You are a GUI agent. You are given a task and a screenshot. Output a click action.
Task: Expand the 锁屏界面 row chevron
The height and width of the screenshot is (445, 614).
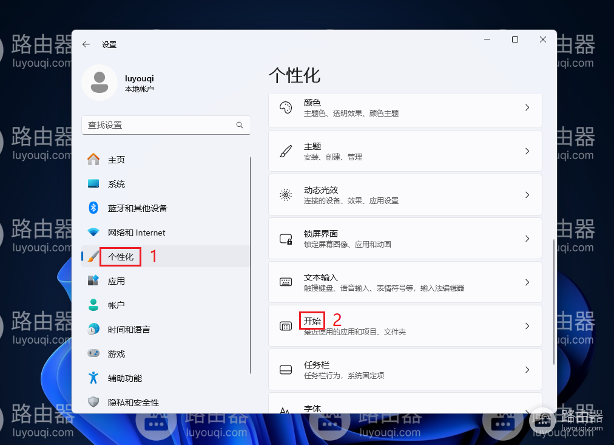pos(527,239)
